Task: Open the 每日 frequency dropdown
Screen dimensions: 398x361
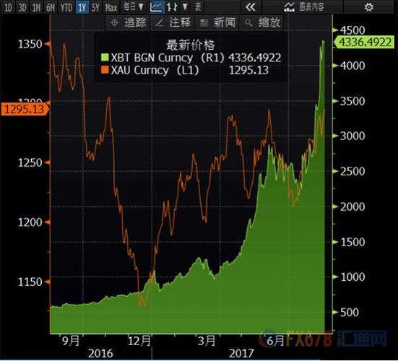Action: tap(133, 7)
